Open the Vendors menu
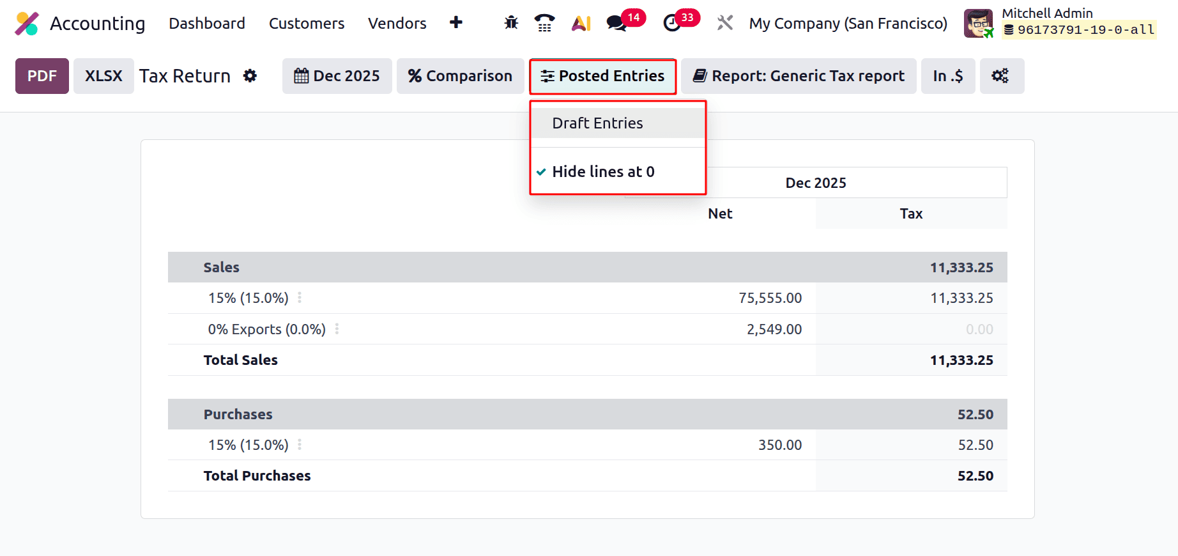Image resolution: width=1178 pixels, height=556 pixels. pos(397,24)
